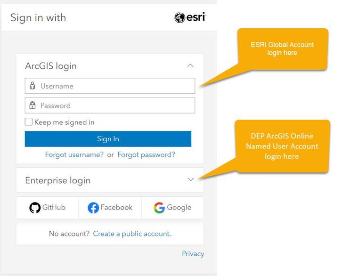Screen dimensions: 342x276
Task: Click the No account? text
Action: point(69,234)
